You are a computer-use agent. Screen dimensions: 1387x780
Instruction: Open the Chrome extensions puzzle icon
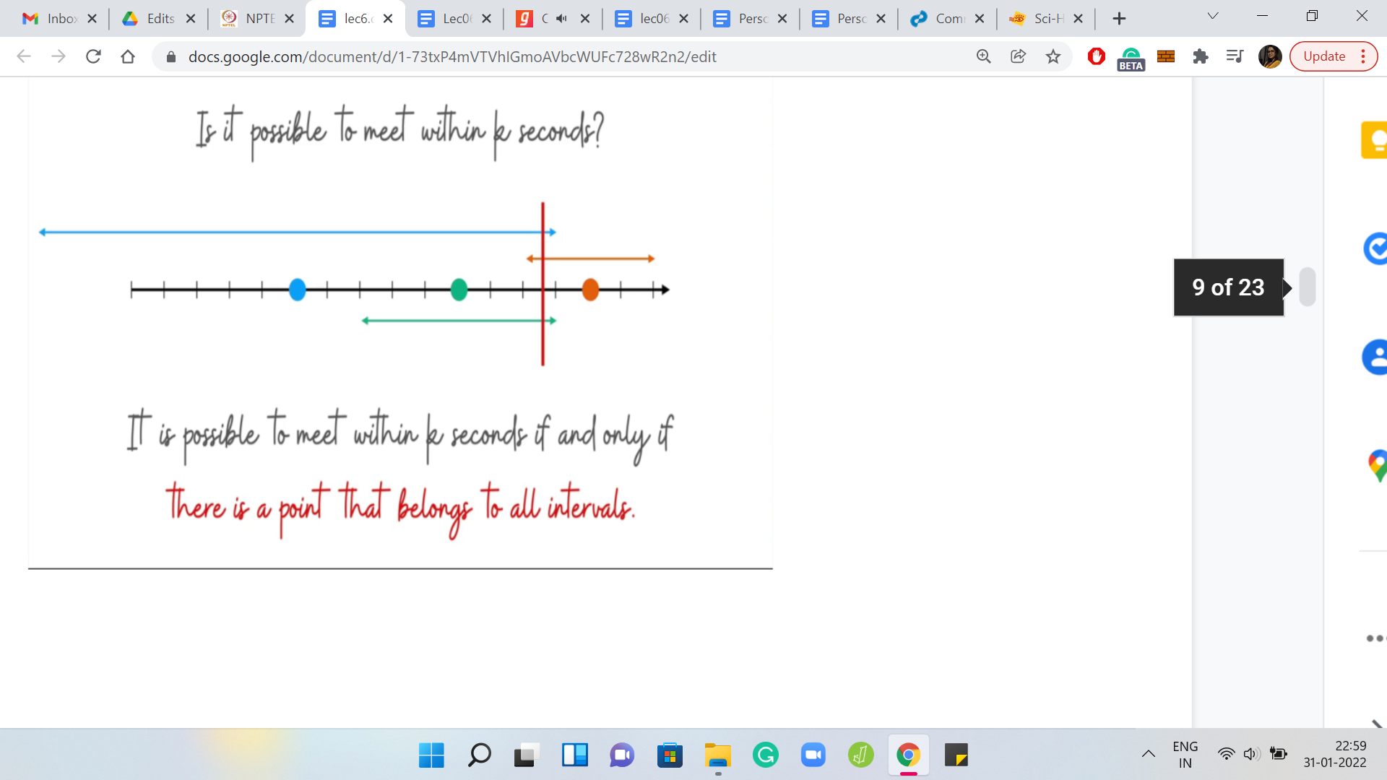click(1201, 56)
